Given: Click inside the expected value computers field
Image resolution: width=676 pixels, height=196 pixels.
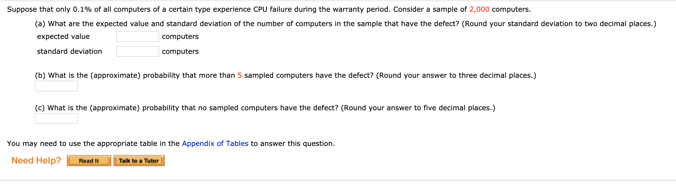Looking at the screenshot, I should pyautogui.click(x=137, y=37).
